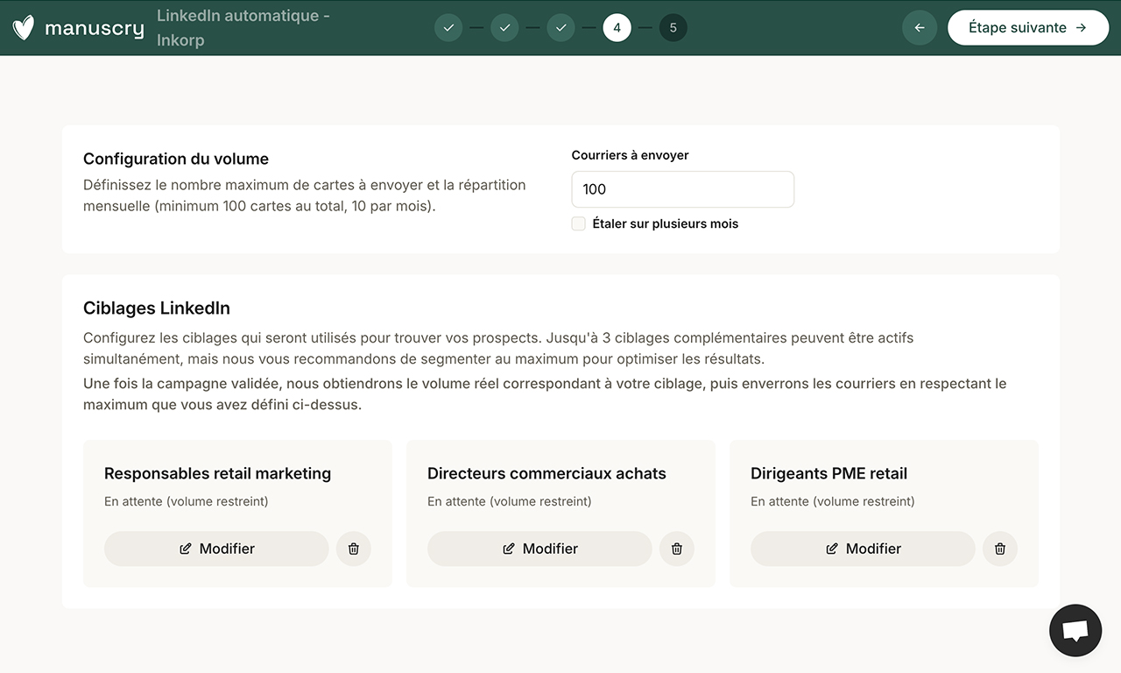1121x673 pixels.
Task: Click the third completed step checkmark
Action: click(x=560, y=27)
